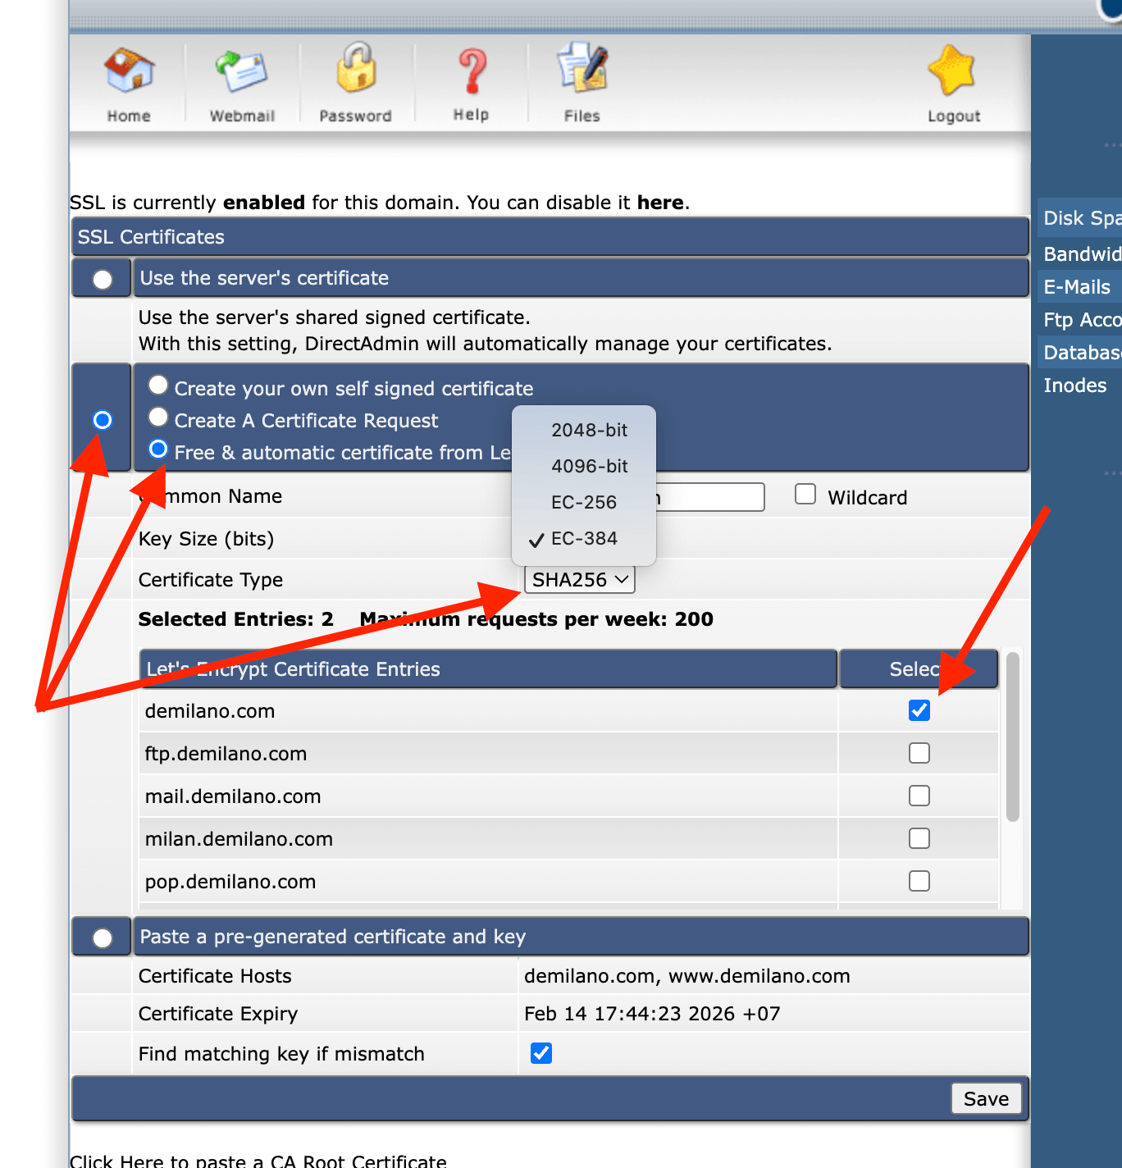Screen dimensions: 1122x1168
Task: Check the ftp.demilano.com certificate entry
Action: click(x=919, y=753)
